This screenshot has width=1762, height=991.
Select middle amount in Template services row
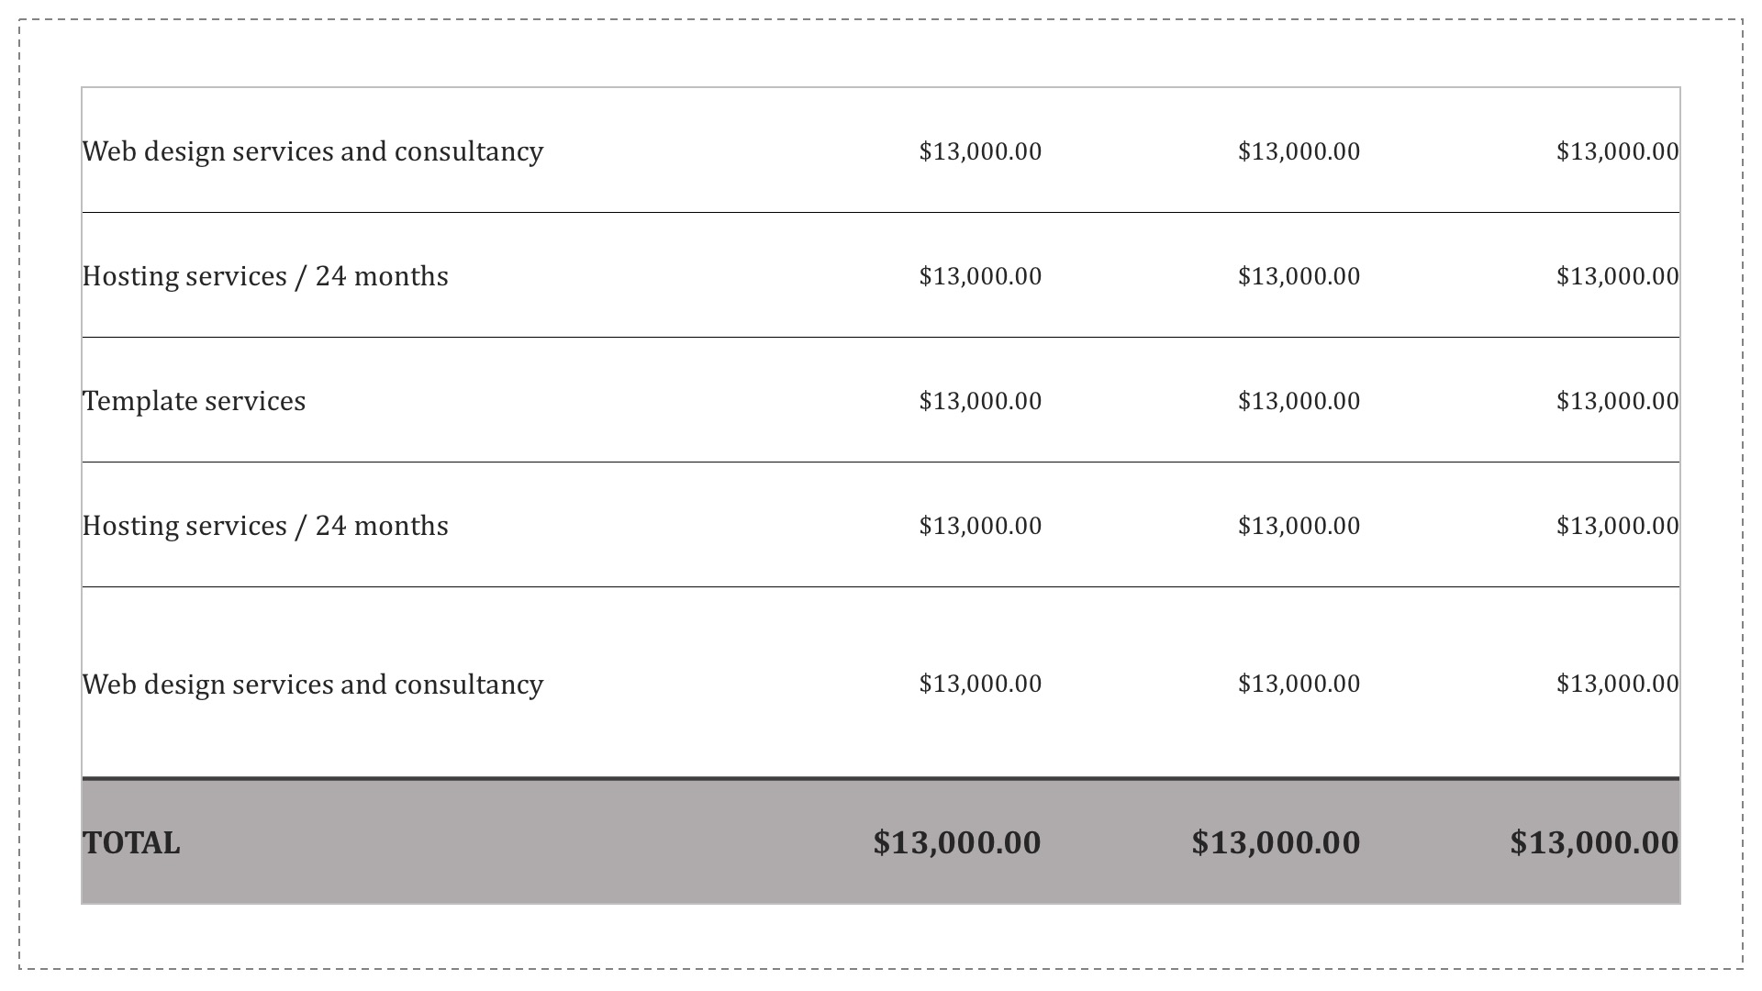pyautogui.click(x=1299, y=401)
